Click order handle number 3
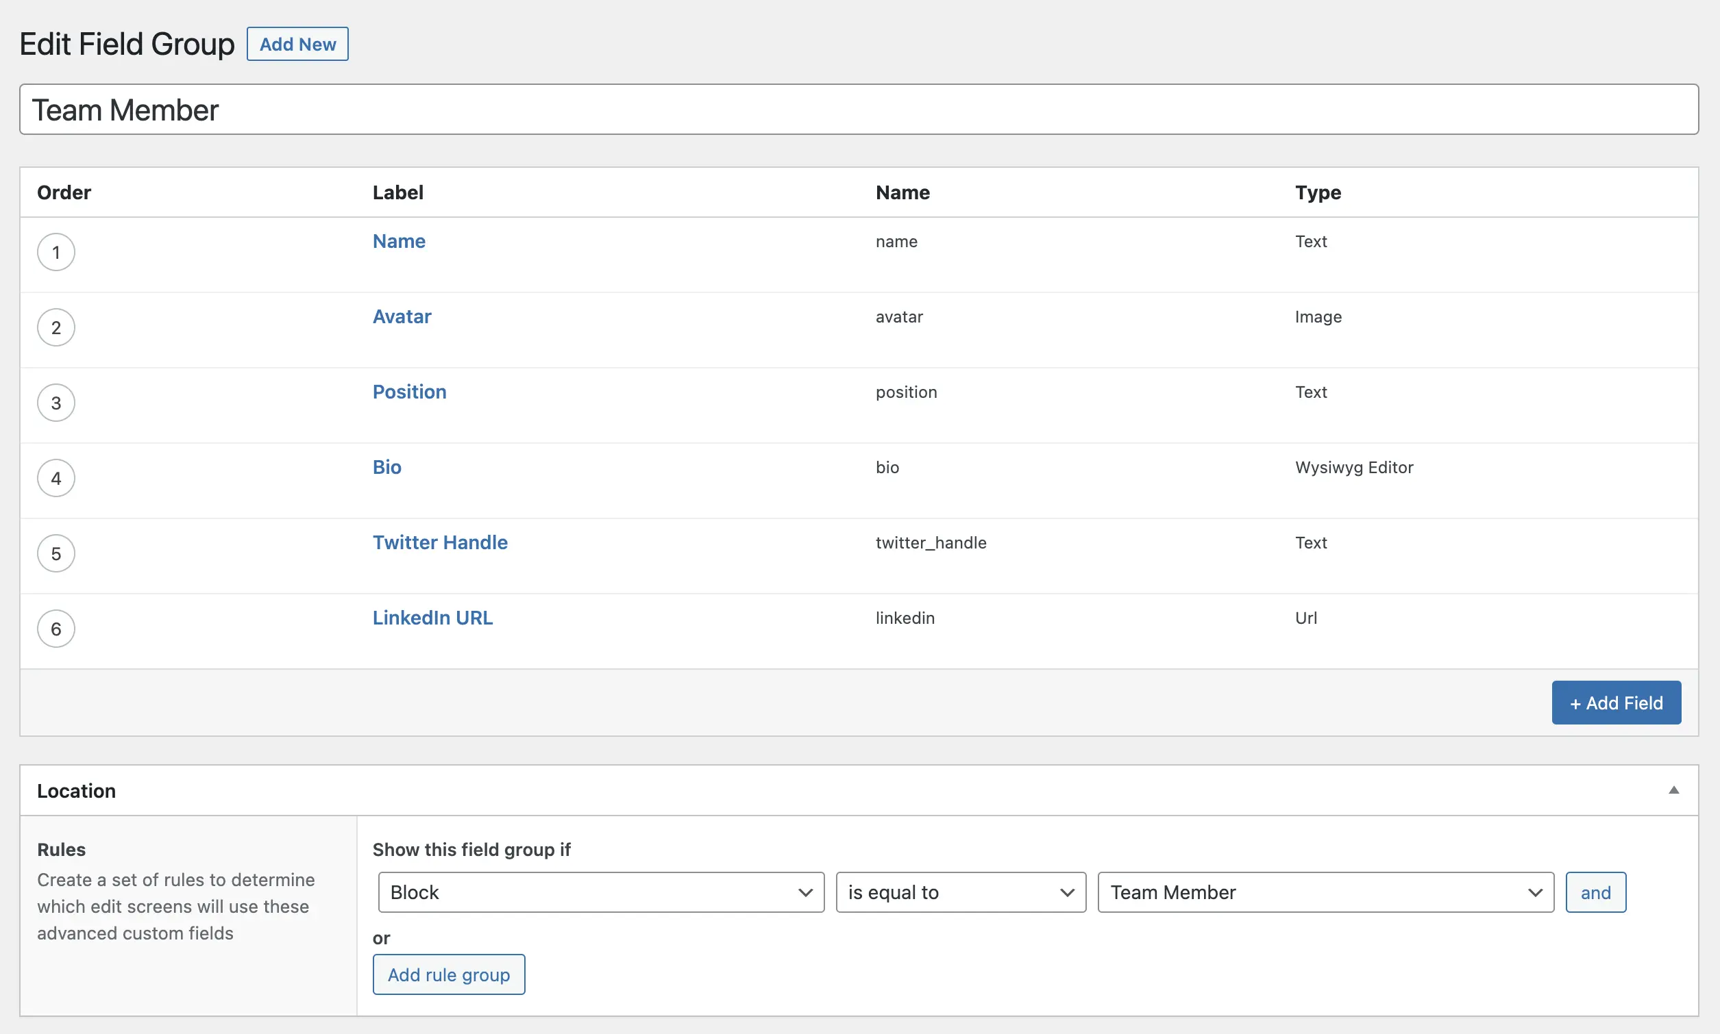The height and width of the screenshot is (1034, 1720). (x=56, y=403)
